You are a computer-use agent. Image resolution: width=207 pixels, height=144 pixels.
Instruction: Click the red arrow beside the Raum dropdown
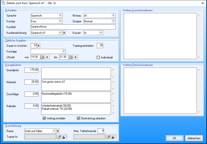58,131
